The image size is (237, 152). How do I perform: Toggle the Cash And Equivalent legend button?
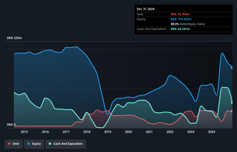click(x=66, y=144)
